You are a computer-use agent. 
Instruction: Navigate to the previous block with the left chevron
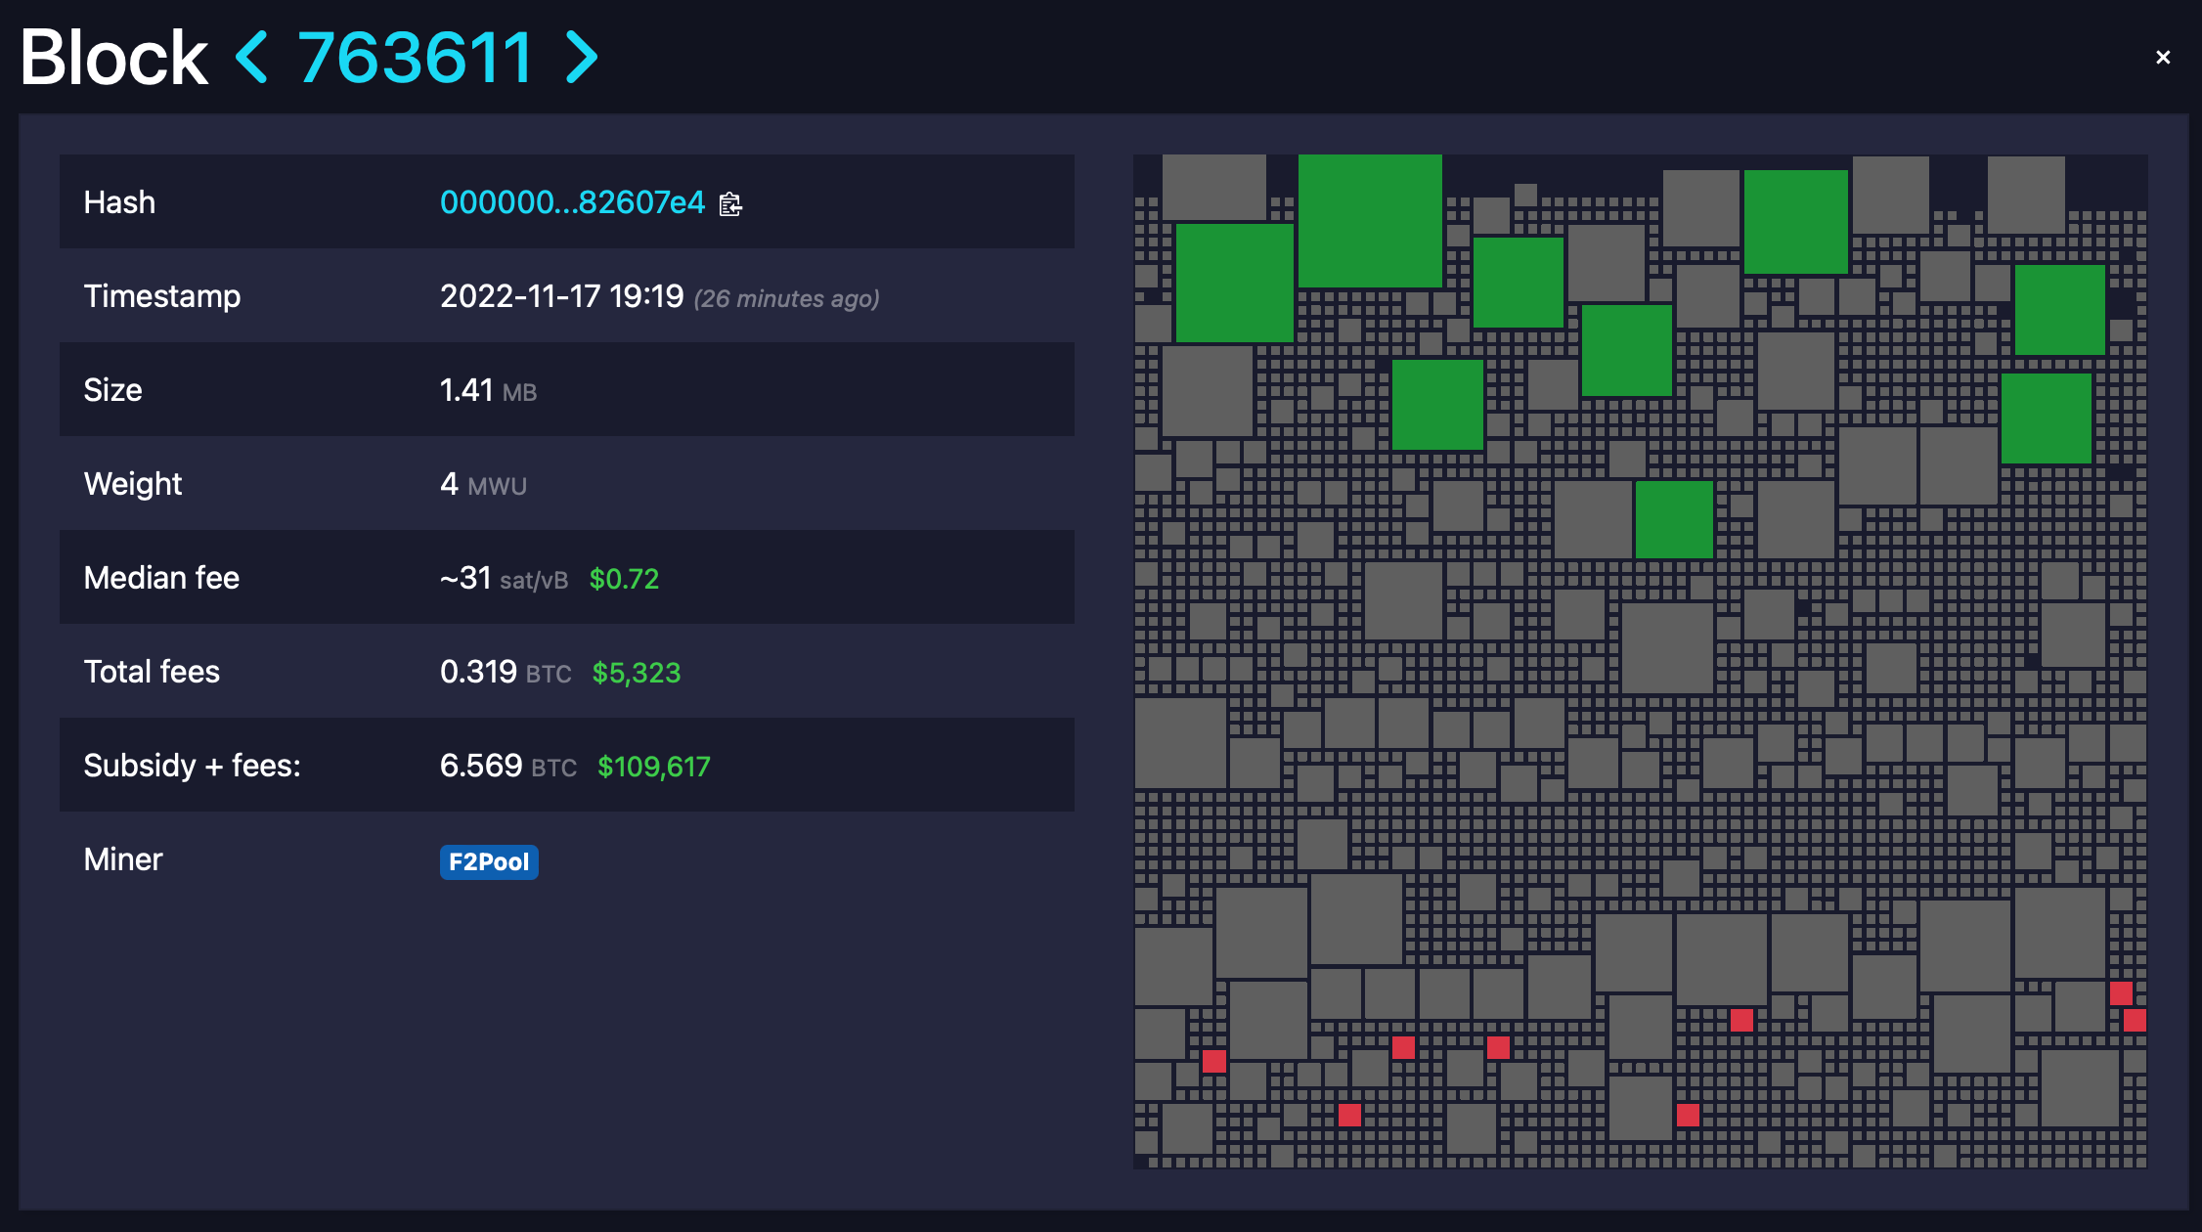(250, 57)
